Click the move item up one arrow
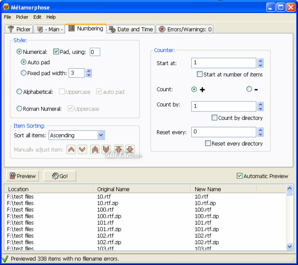Screen dimensions: 298x265 point(71,150)
